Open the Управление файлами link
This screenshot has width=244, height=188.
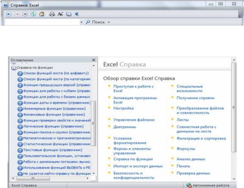click(134, 120)
